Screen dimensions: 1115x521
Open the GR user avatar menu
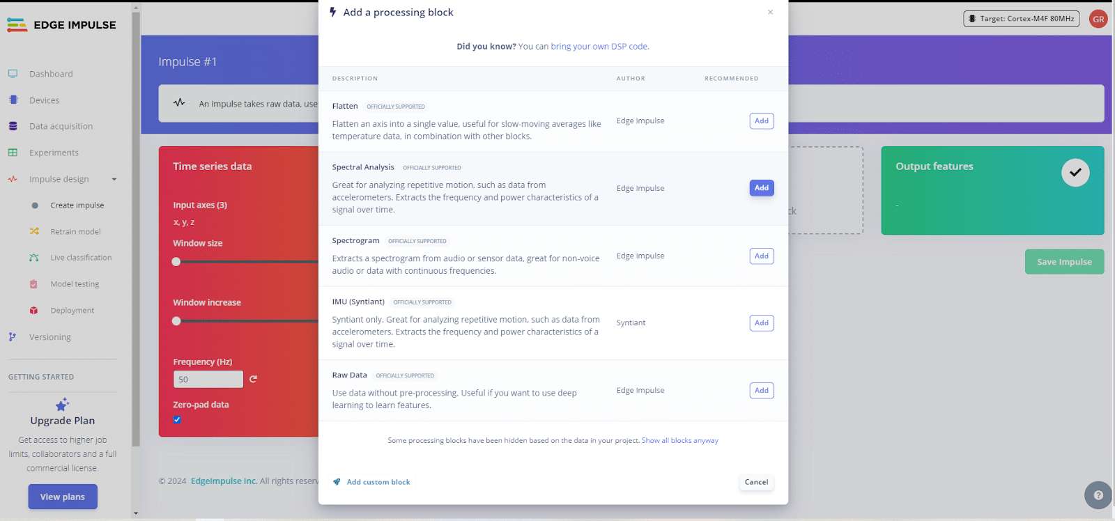coord(1098,19)
